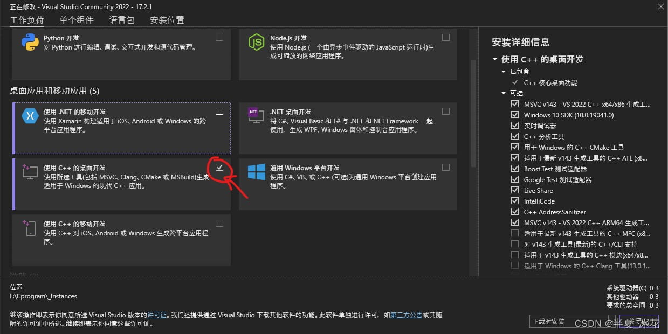The image size is (668, 334).
Task: Click the workload list vertical scrollbar
Action: [x=474, y=113]
